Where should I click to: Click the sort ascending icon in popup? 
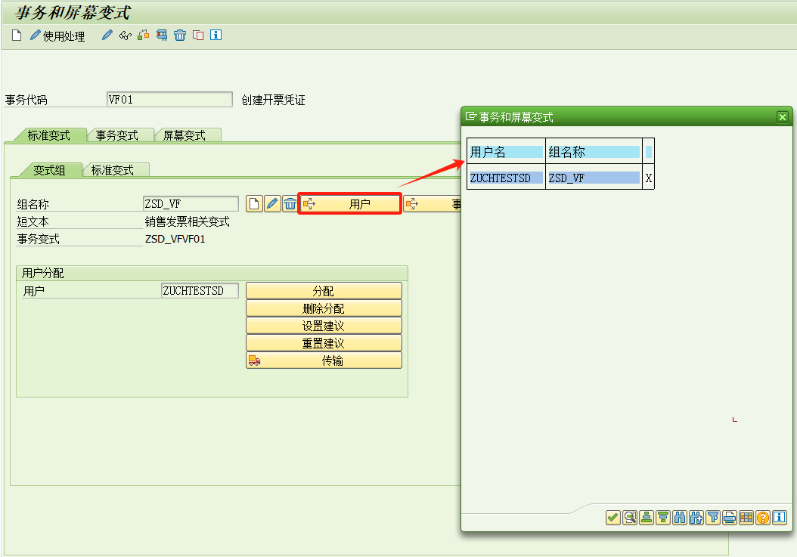click(x=647, y=518)
